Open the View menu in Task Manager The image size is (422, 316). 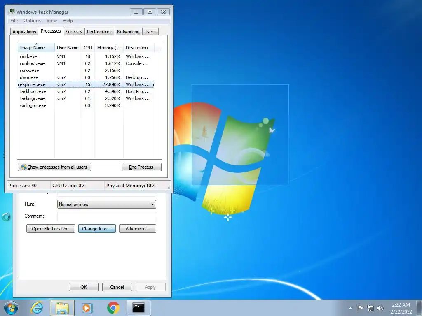(x=52, y=21)
